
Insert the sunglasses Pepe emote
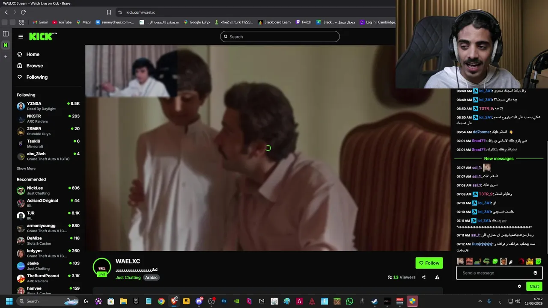(486, 261)
